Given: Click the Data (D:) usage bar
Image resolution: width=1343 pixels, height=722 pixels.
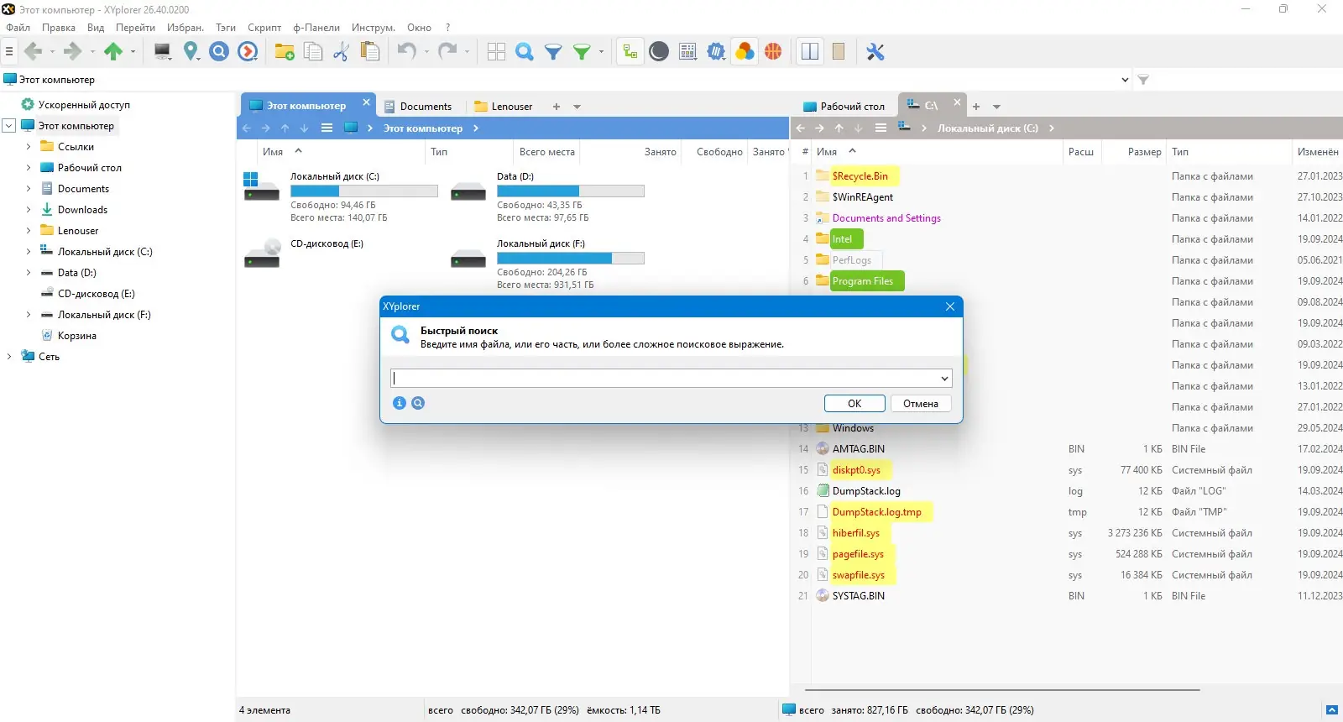Looking at the screenshot, I should click(x=571, y=191).
